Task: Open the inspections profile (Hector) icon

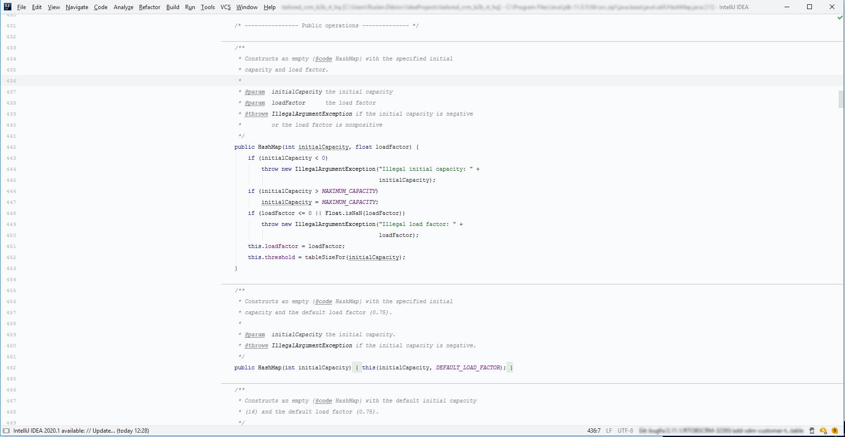Action: pyautogui.click(x=811, y=431)
